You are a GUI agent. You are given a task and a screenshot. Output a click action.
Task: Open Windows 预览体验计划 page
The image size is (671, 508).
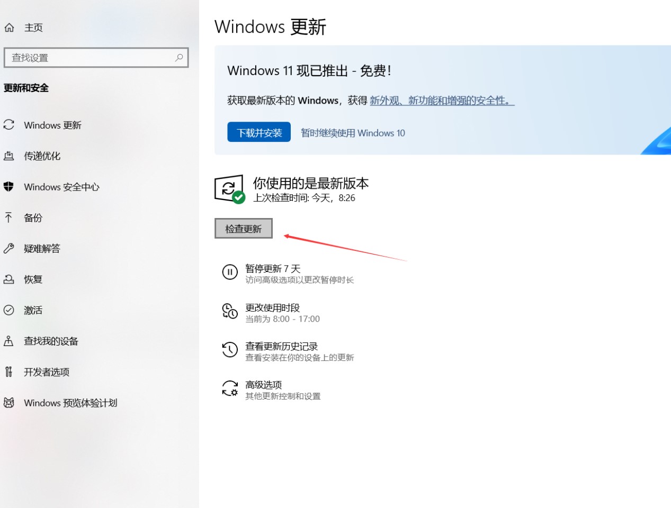pos(70,403)
